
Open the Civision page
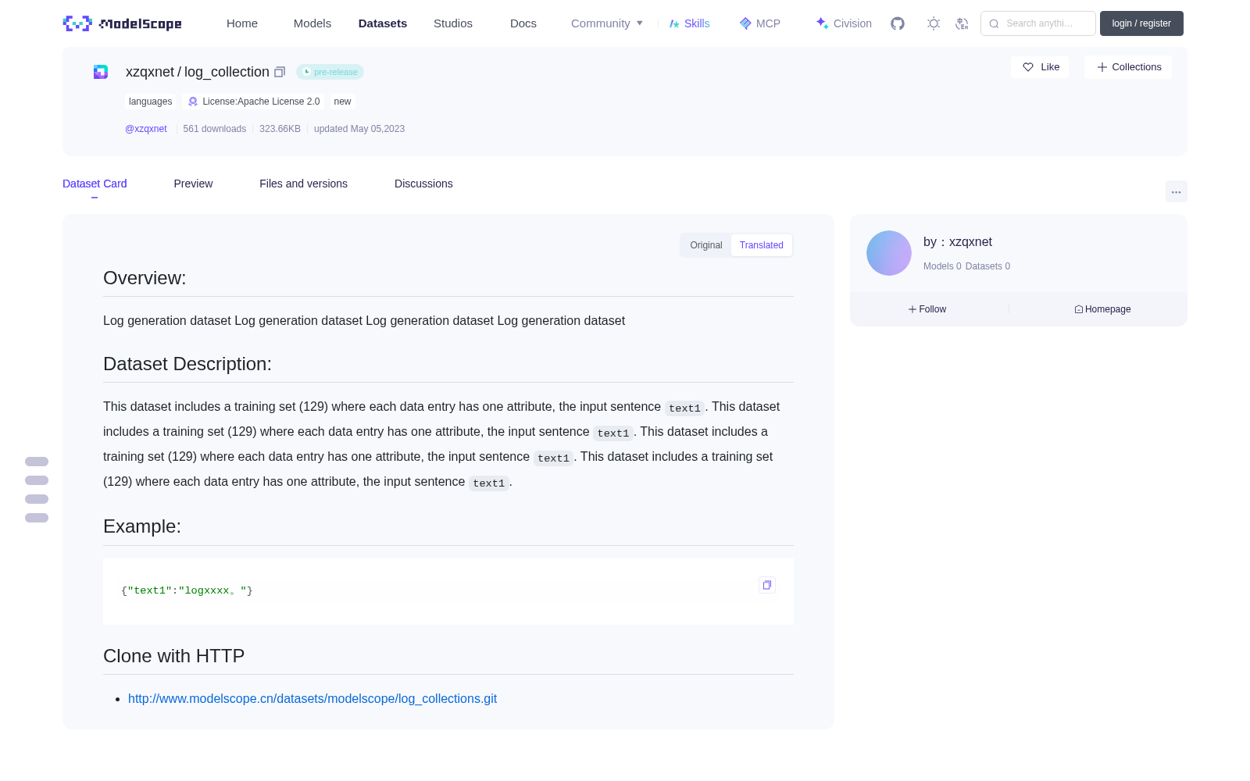(844, 23)
